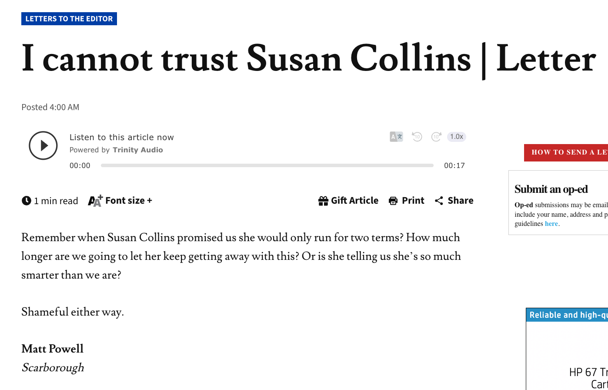Follow the blue "here" guidelines link

(551, 224)
